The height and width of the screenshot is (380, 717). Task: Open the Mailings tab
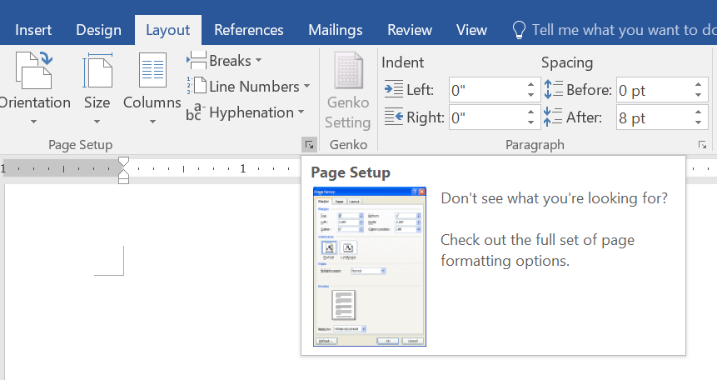[336, 30]
